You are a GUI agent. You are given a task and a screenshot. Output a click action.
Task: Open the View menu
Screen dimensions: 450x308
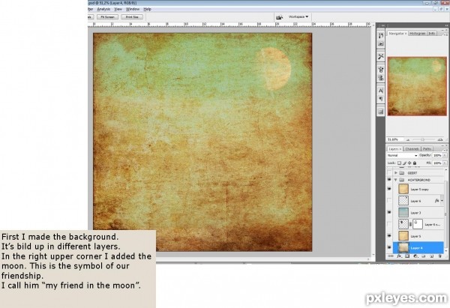click(118, 9)
